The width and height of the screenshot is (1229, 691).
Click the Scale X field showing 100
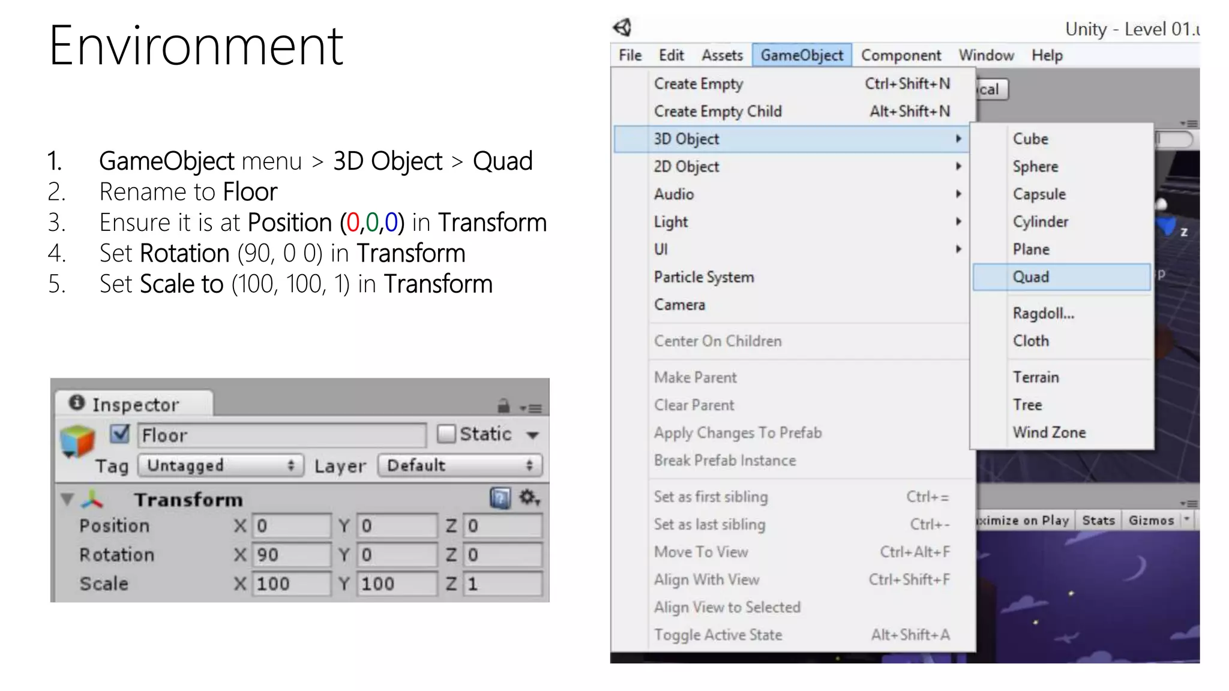tap(291, 583)
